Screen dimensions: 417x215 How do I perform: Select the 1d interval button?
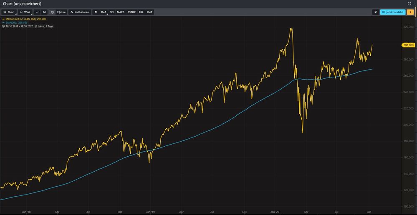tap(44, 12)
